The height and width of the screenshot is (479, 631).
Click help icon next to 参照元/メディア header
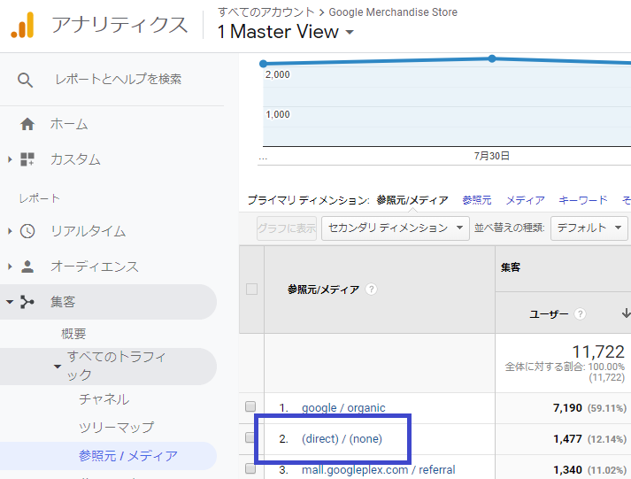pyautogui.click(x=372, y=290)
